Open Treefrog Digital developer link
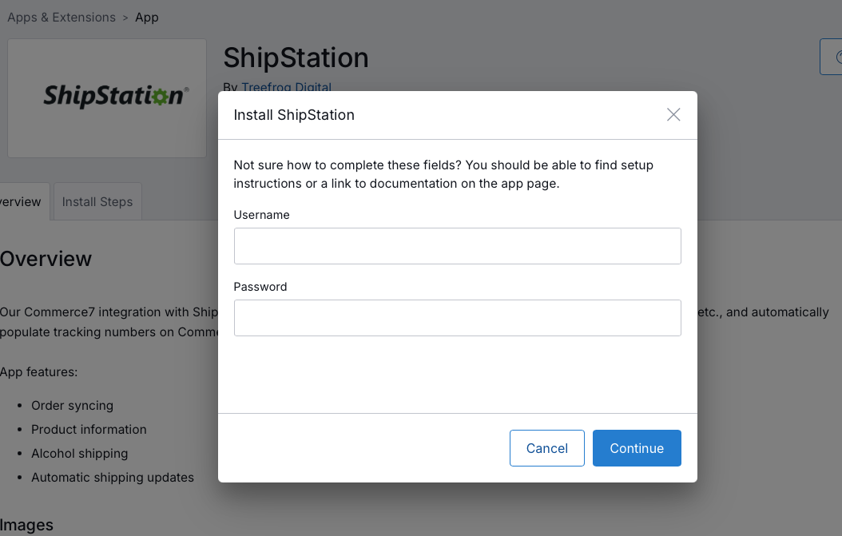Viewport: 842px width, 536px height. (286, 87)
